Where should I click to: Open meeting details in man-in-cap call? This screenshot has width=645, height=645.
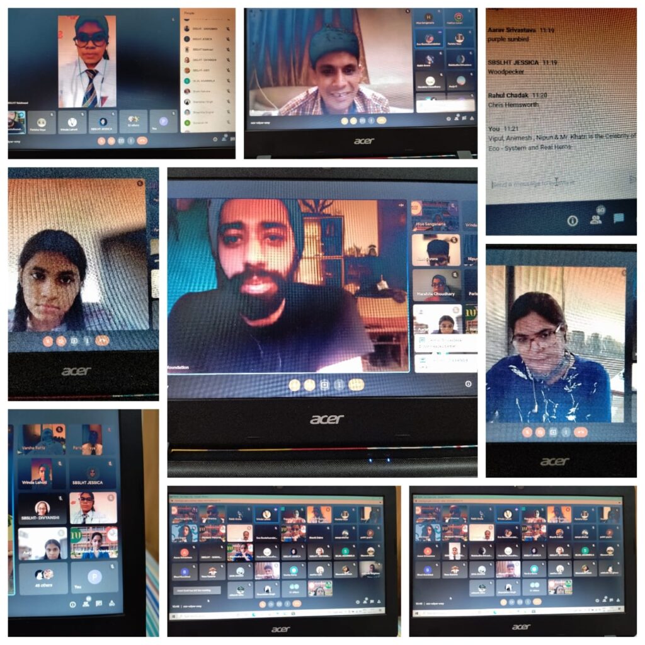[x=448, y=118]
